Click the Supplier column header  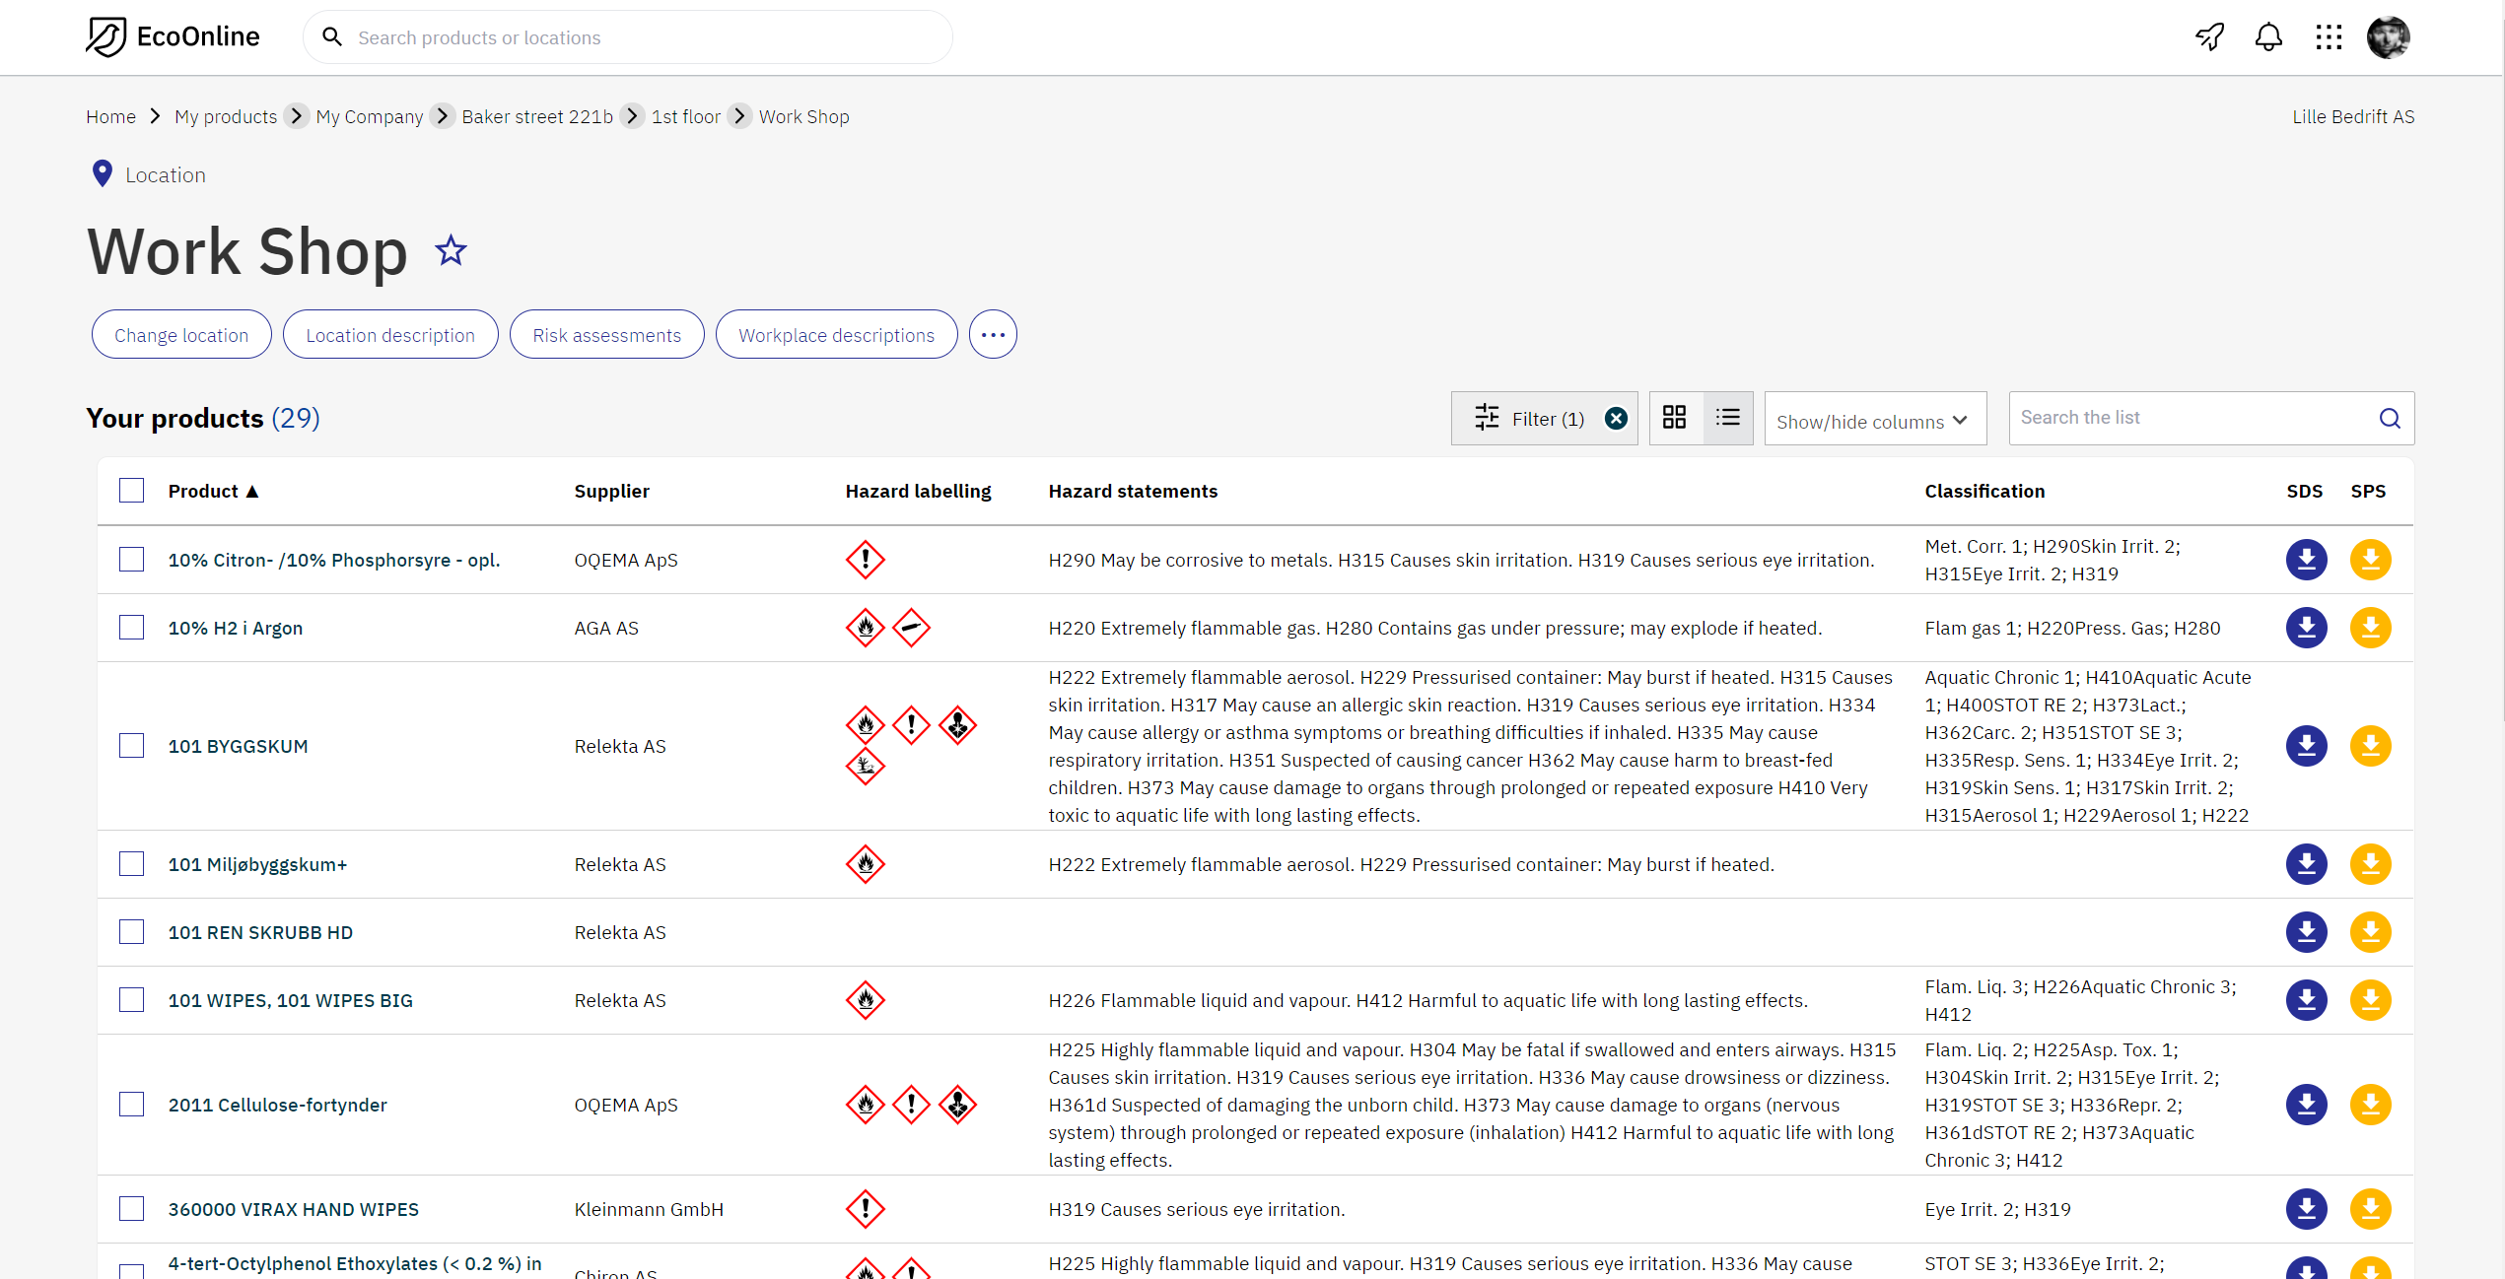click(611, 491)
